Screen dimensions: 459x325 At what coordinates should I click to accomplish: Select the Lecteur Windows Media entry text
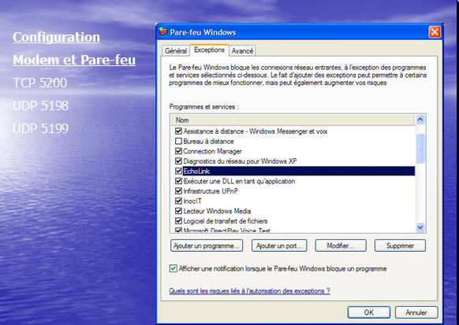point(217,211)
